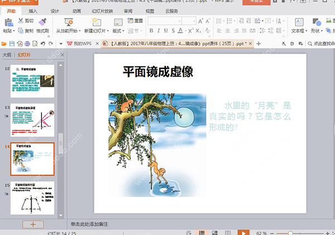Open the 设计 Design tab
Viewport: 335px width, 235px height.
(x=55, y=11)
